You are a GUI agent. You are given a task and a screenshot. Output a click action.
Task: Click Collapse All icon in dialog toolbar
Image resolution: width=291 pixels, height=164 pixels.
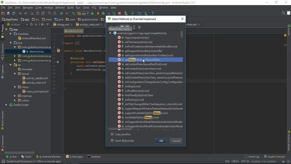click(x=140, y=27)
